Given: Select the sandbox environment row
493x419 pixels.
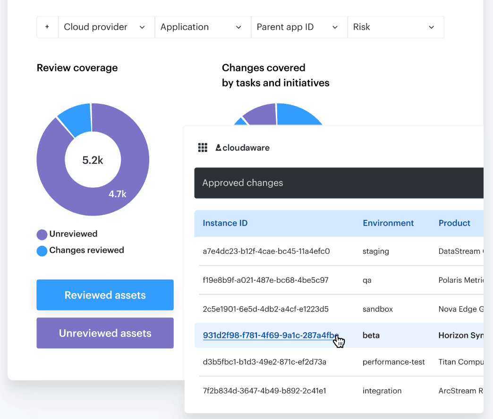Looking at the screenshot, I should (x=377, y=309).
